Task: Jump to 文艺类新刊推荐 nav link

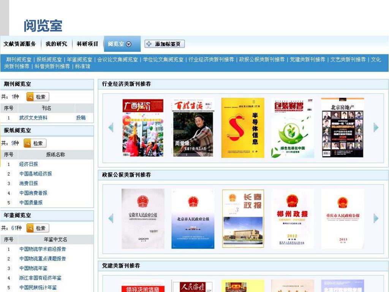Action: click(x=348, y=60)
